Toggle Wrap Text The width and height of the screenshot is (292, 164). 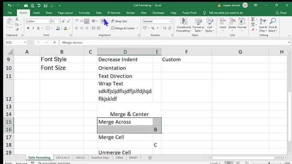(119, 21)
